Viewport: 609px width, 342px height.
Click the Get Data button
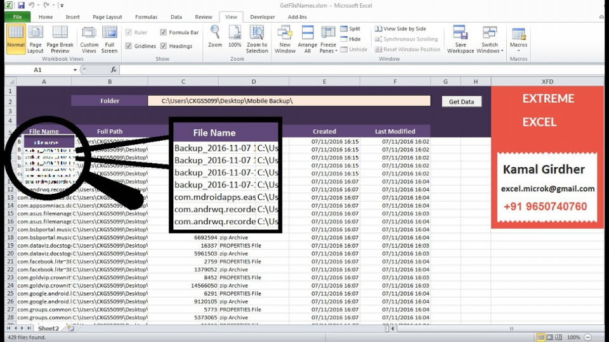pos(461,101)
